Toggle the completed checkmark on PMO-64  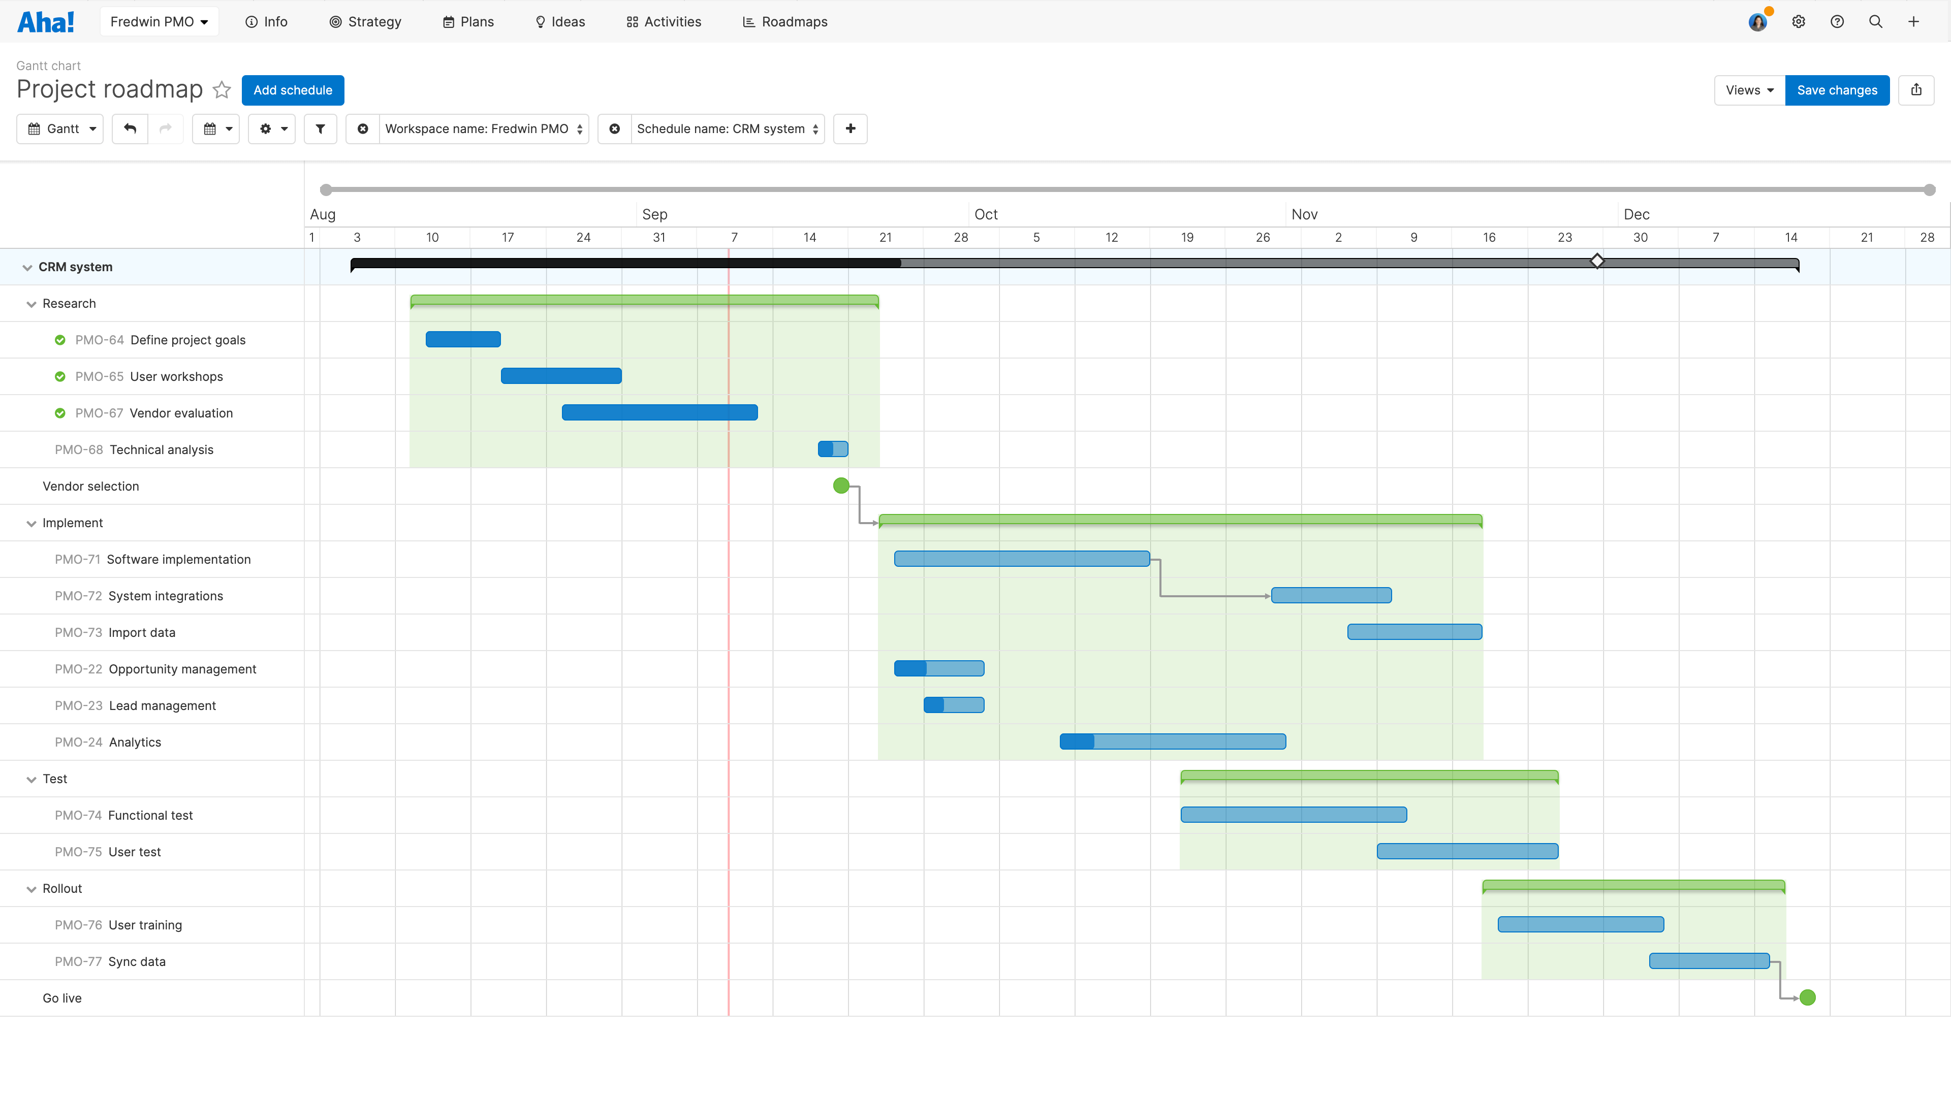(x=60, y=340)
